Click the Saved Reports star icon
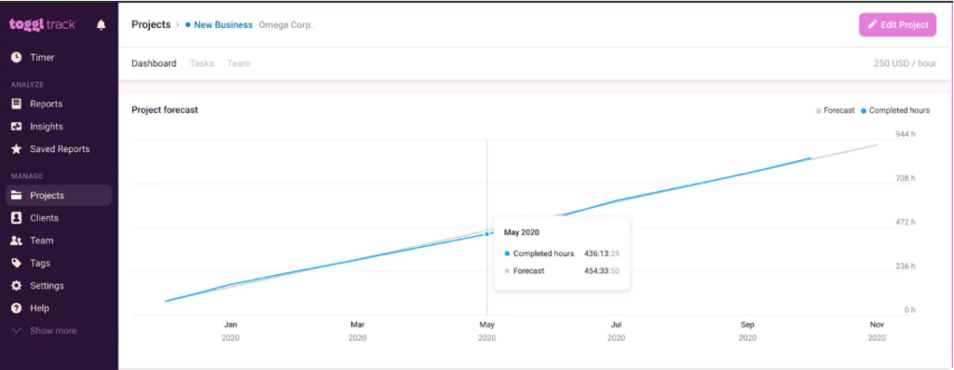The width and height of the screenshot is (954, 370). [17, 149]
